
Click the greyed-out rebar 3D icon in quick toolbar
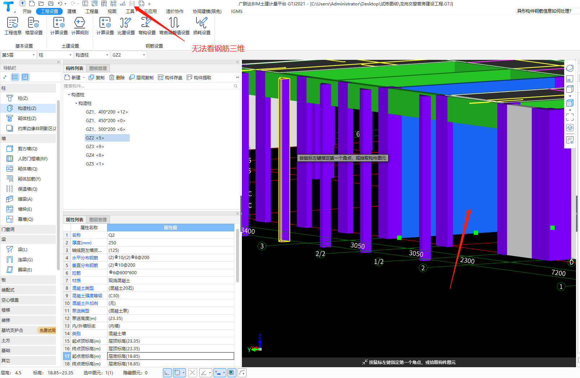tap(132, 4)
